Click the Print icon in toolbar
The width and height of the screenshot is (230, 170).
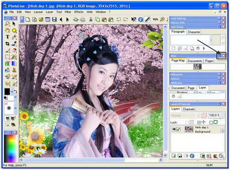pos(82,20)
